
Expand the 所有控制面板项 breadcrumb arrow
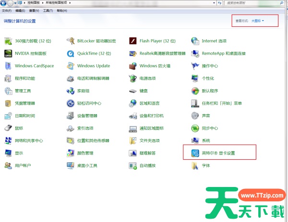[70, 3]
